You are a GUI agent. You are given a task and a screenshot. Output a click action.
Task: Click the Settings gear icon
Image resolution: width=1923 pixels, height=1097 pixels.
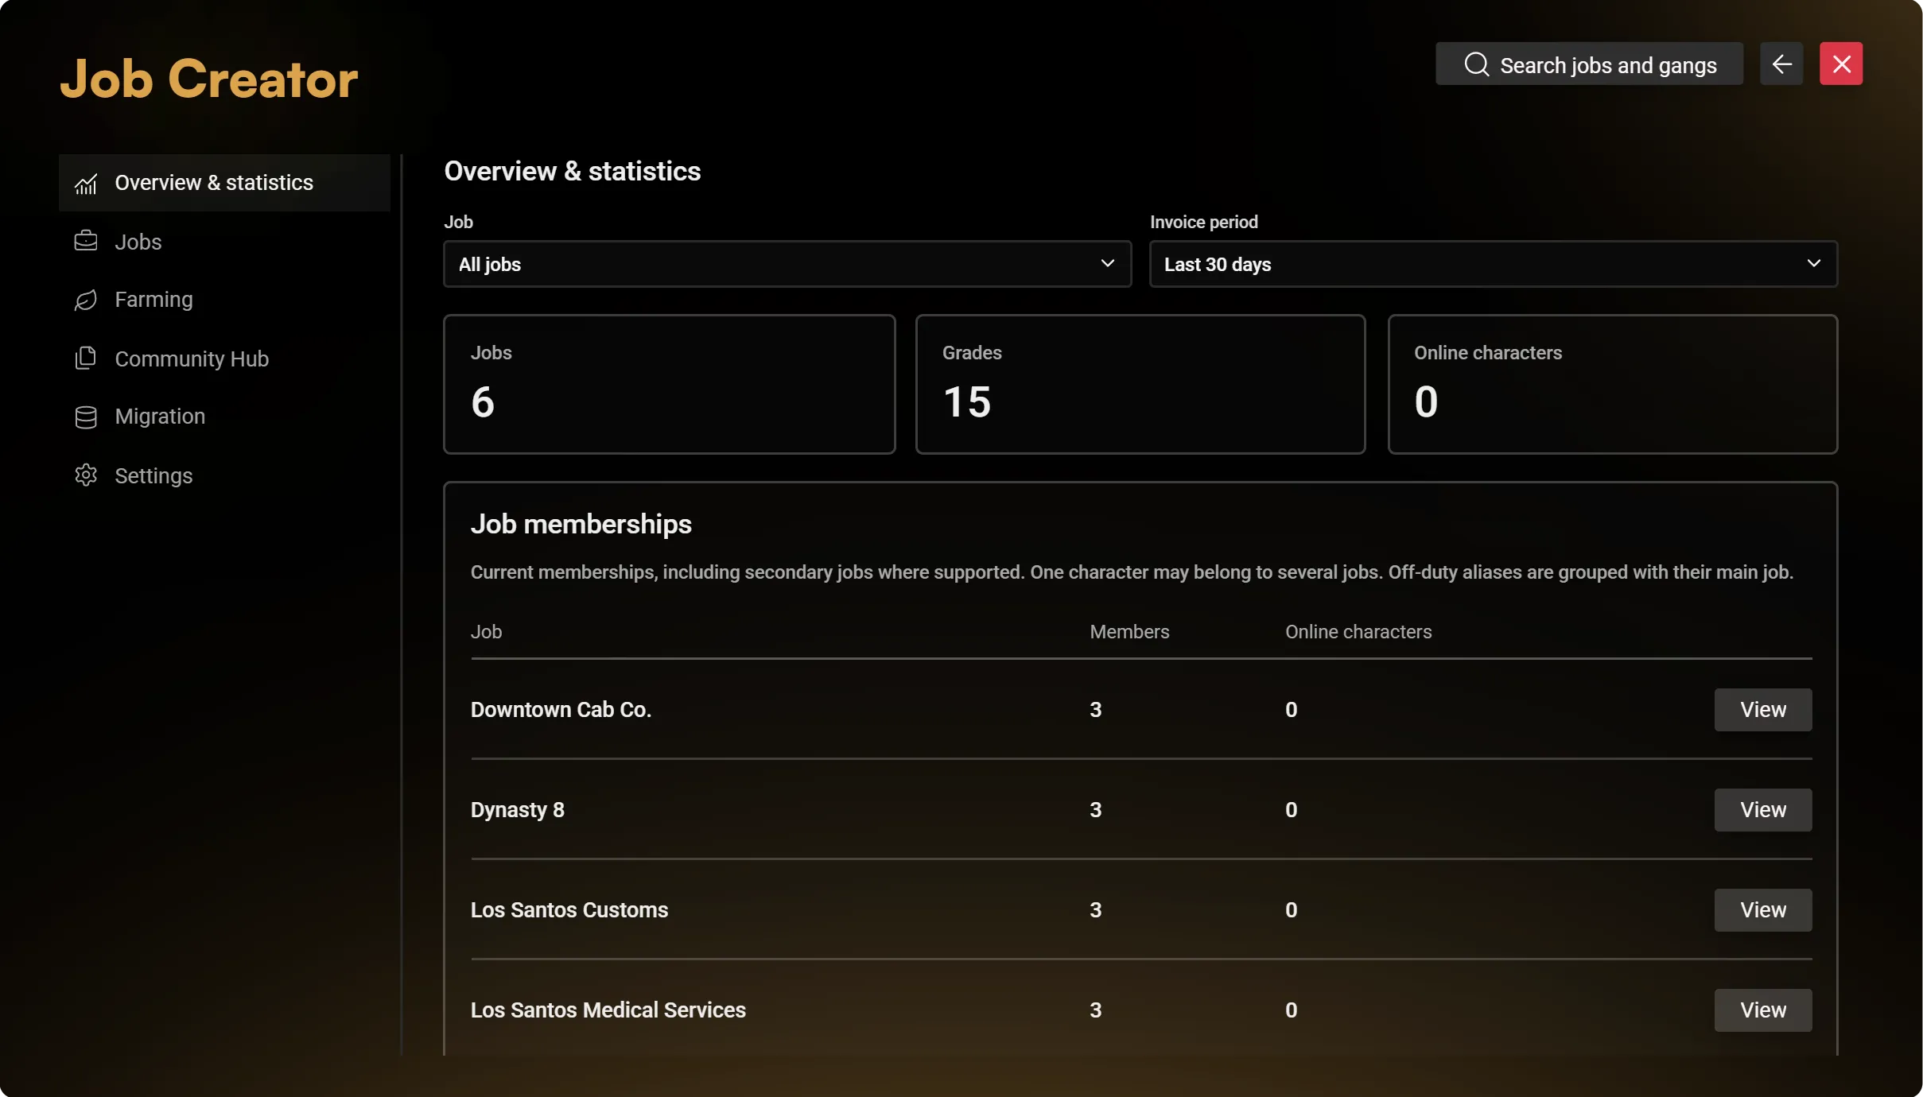[86, 475]
